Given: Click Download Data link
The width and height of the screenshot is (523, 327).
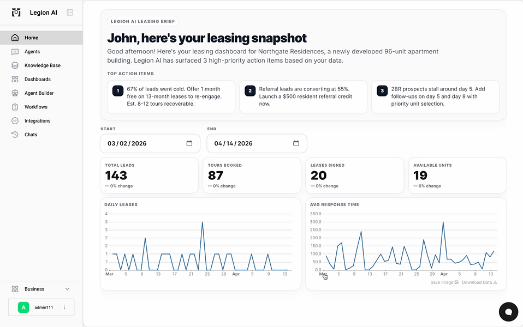Looking at the screenshot, I should coord(479,282).
